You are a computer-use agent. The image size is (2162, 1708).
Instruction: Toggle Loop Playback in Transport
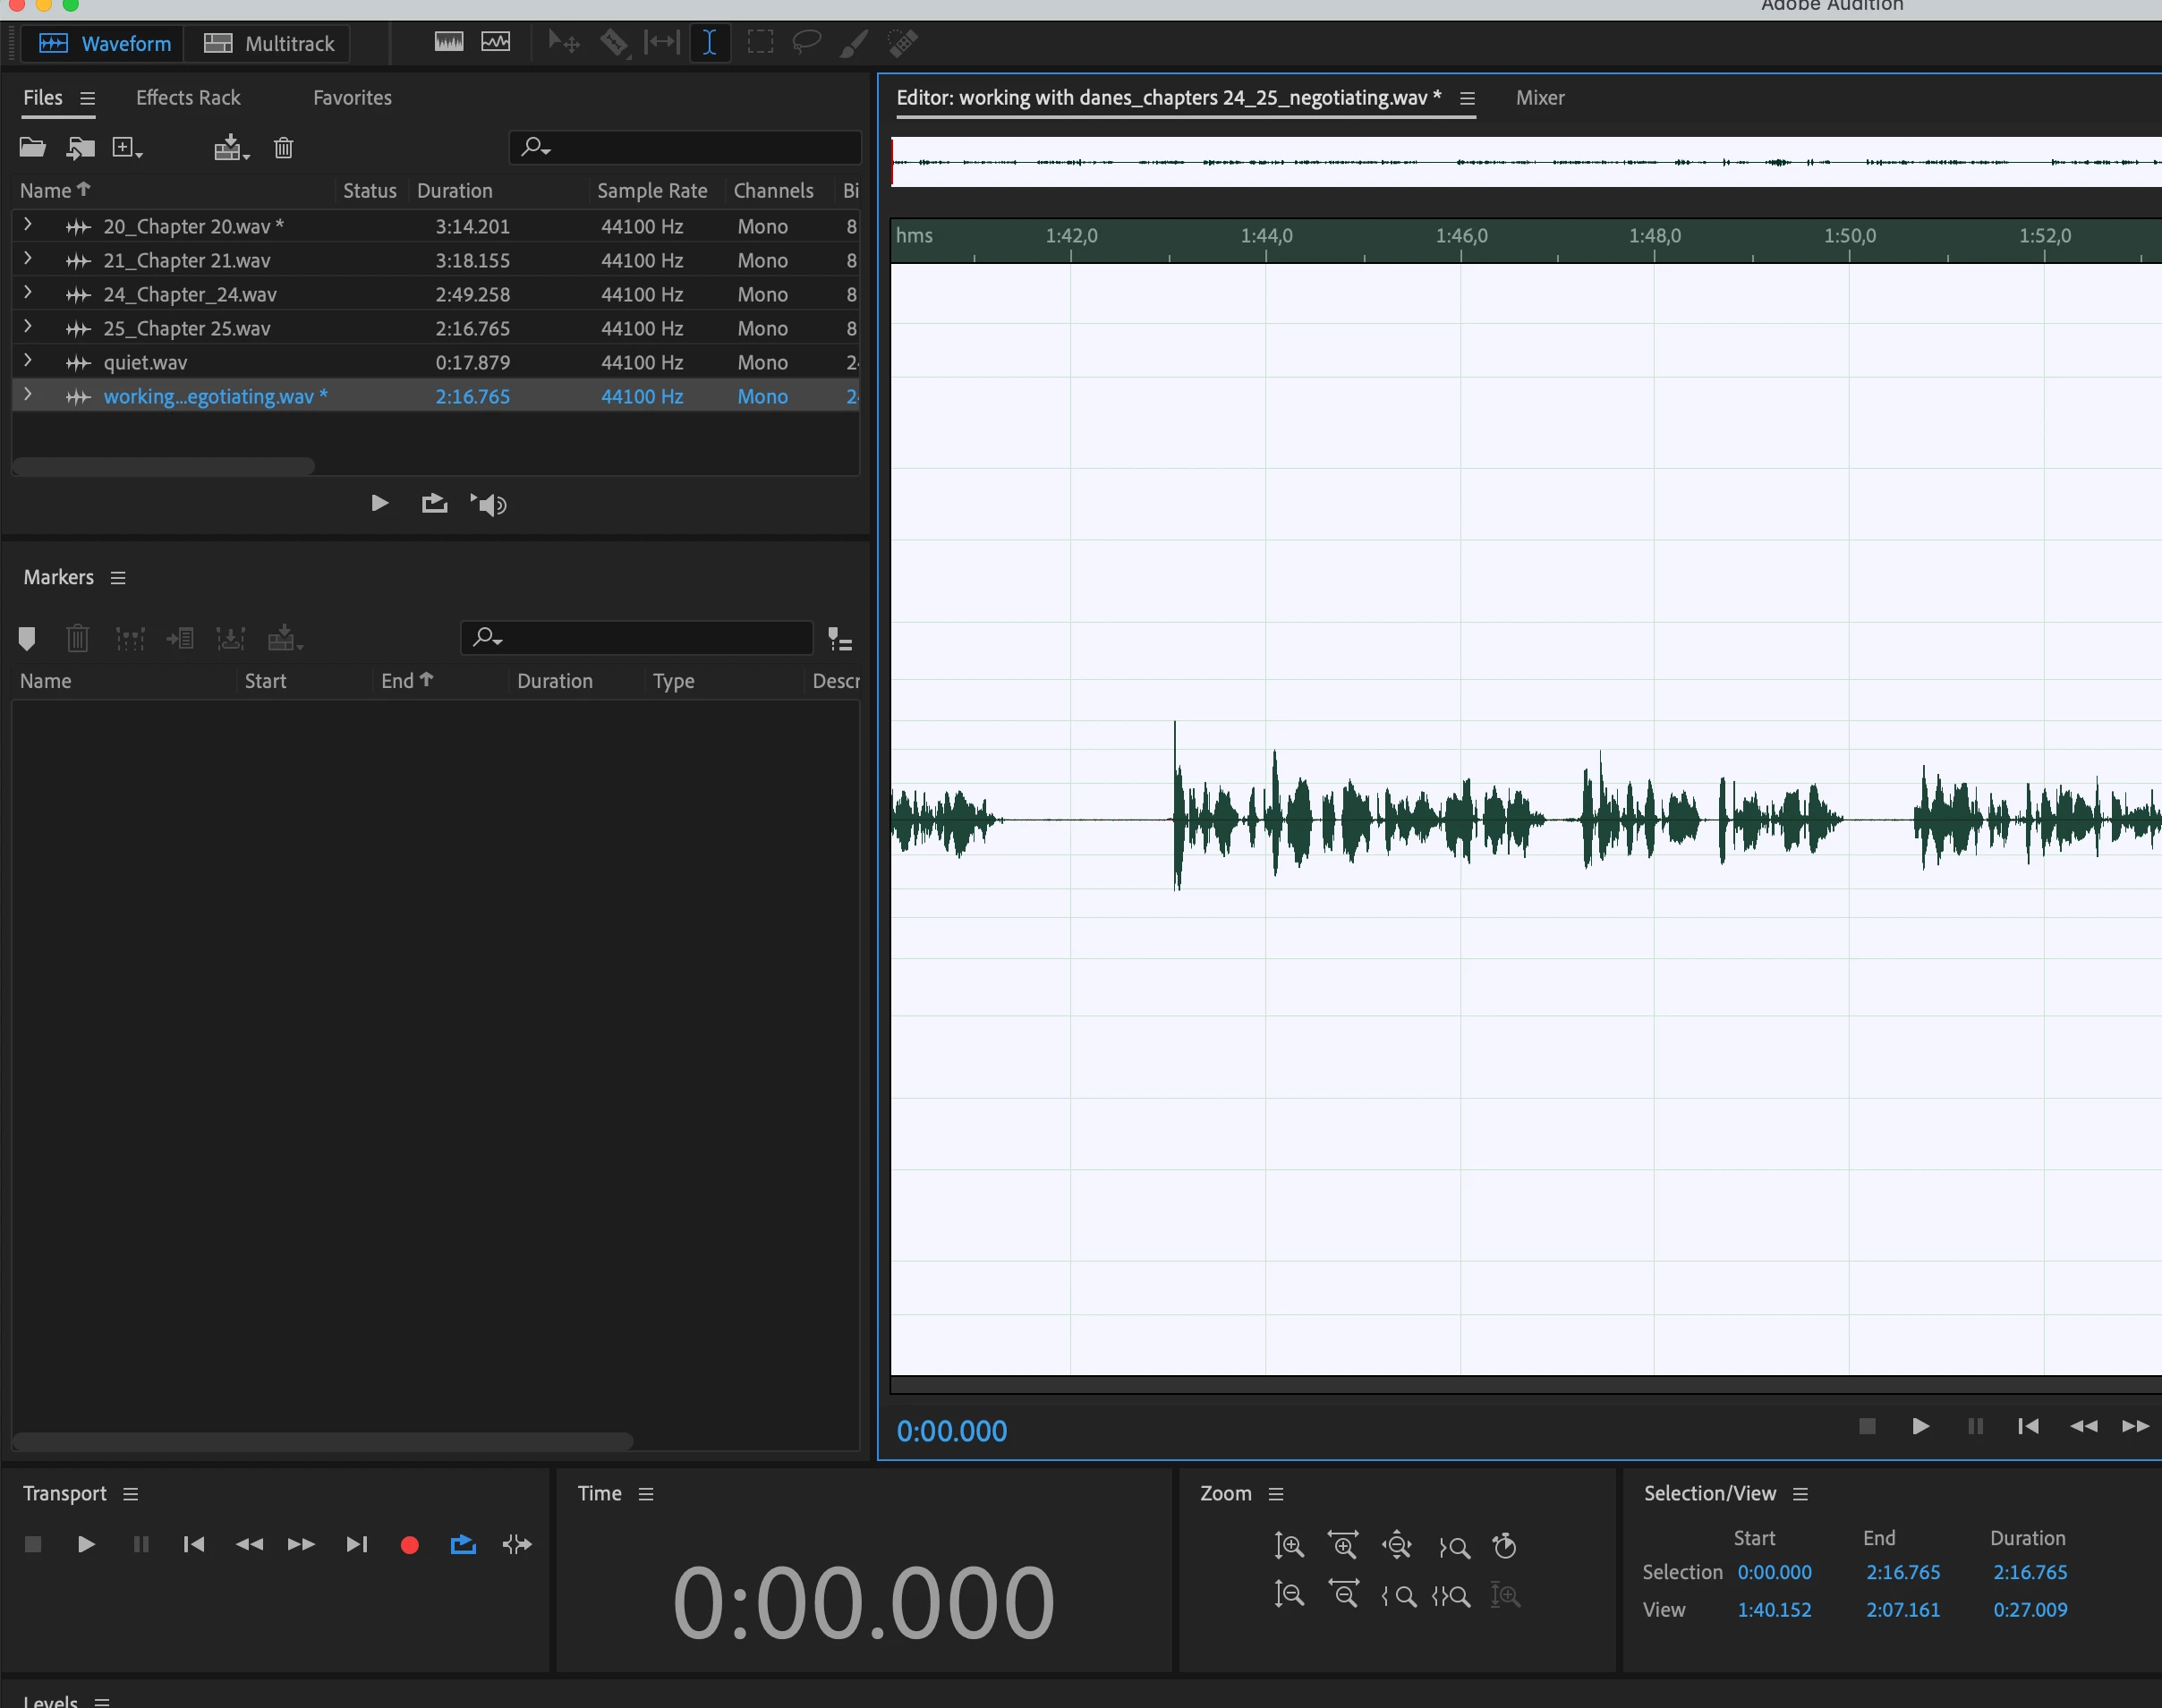pos(463,1545)
